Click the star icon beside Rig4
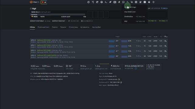Image resolution: width=195 pixels, height=109 pixels. (31, 8)
